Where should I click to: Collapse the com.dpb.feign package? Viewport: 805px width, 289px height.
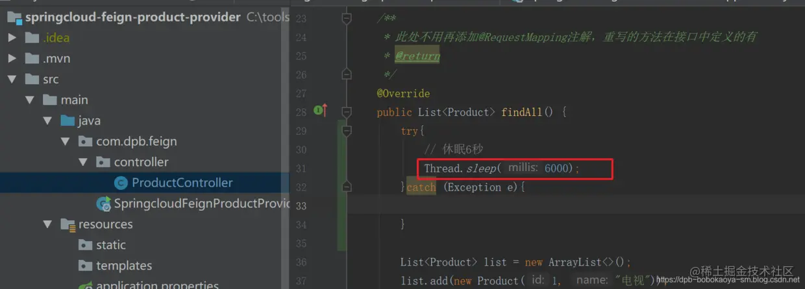tap(65, 141)
